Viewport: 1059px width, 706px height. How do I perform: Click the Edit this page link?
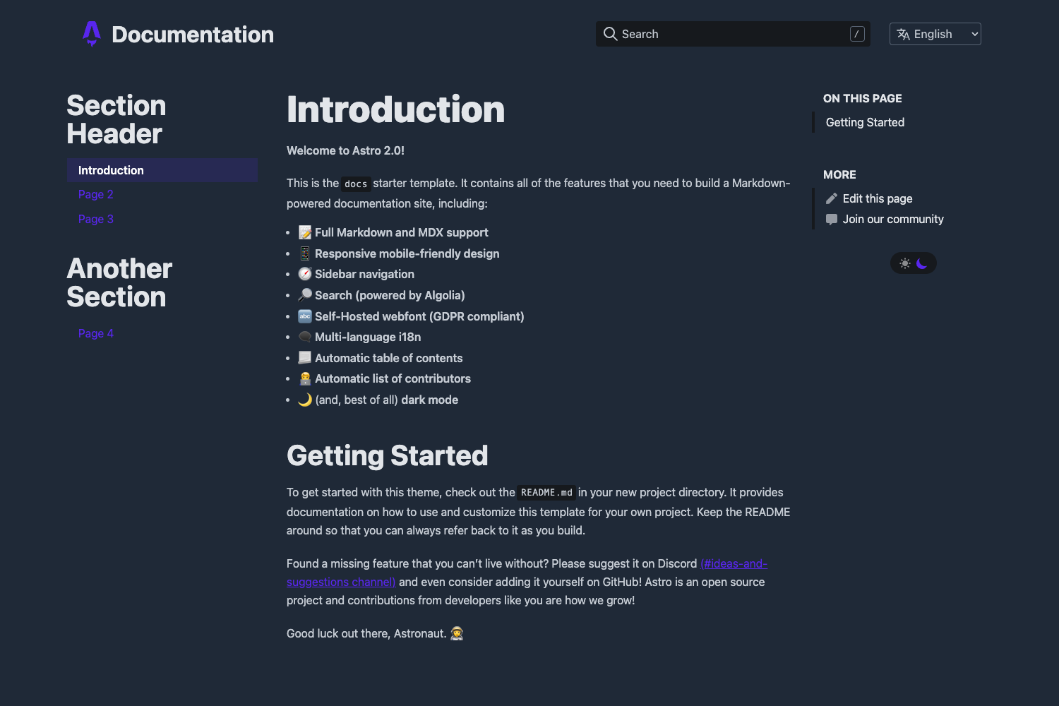pos(878,198)
